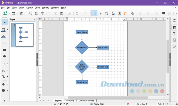Expand more drawing tools at toolbar bottom
Image resolution: width=178 pixels, height=106 pixels.
tap(5, 101)
